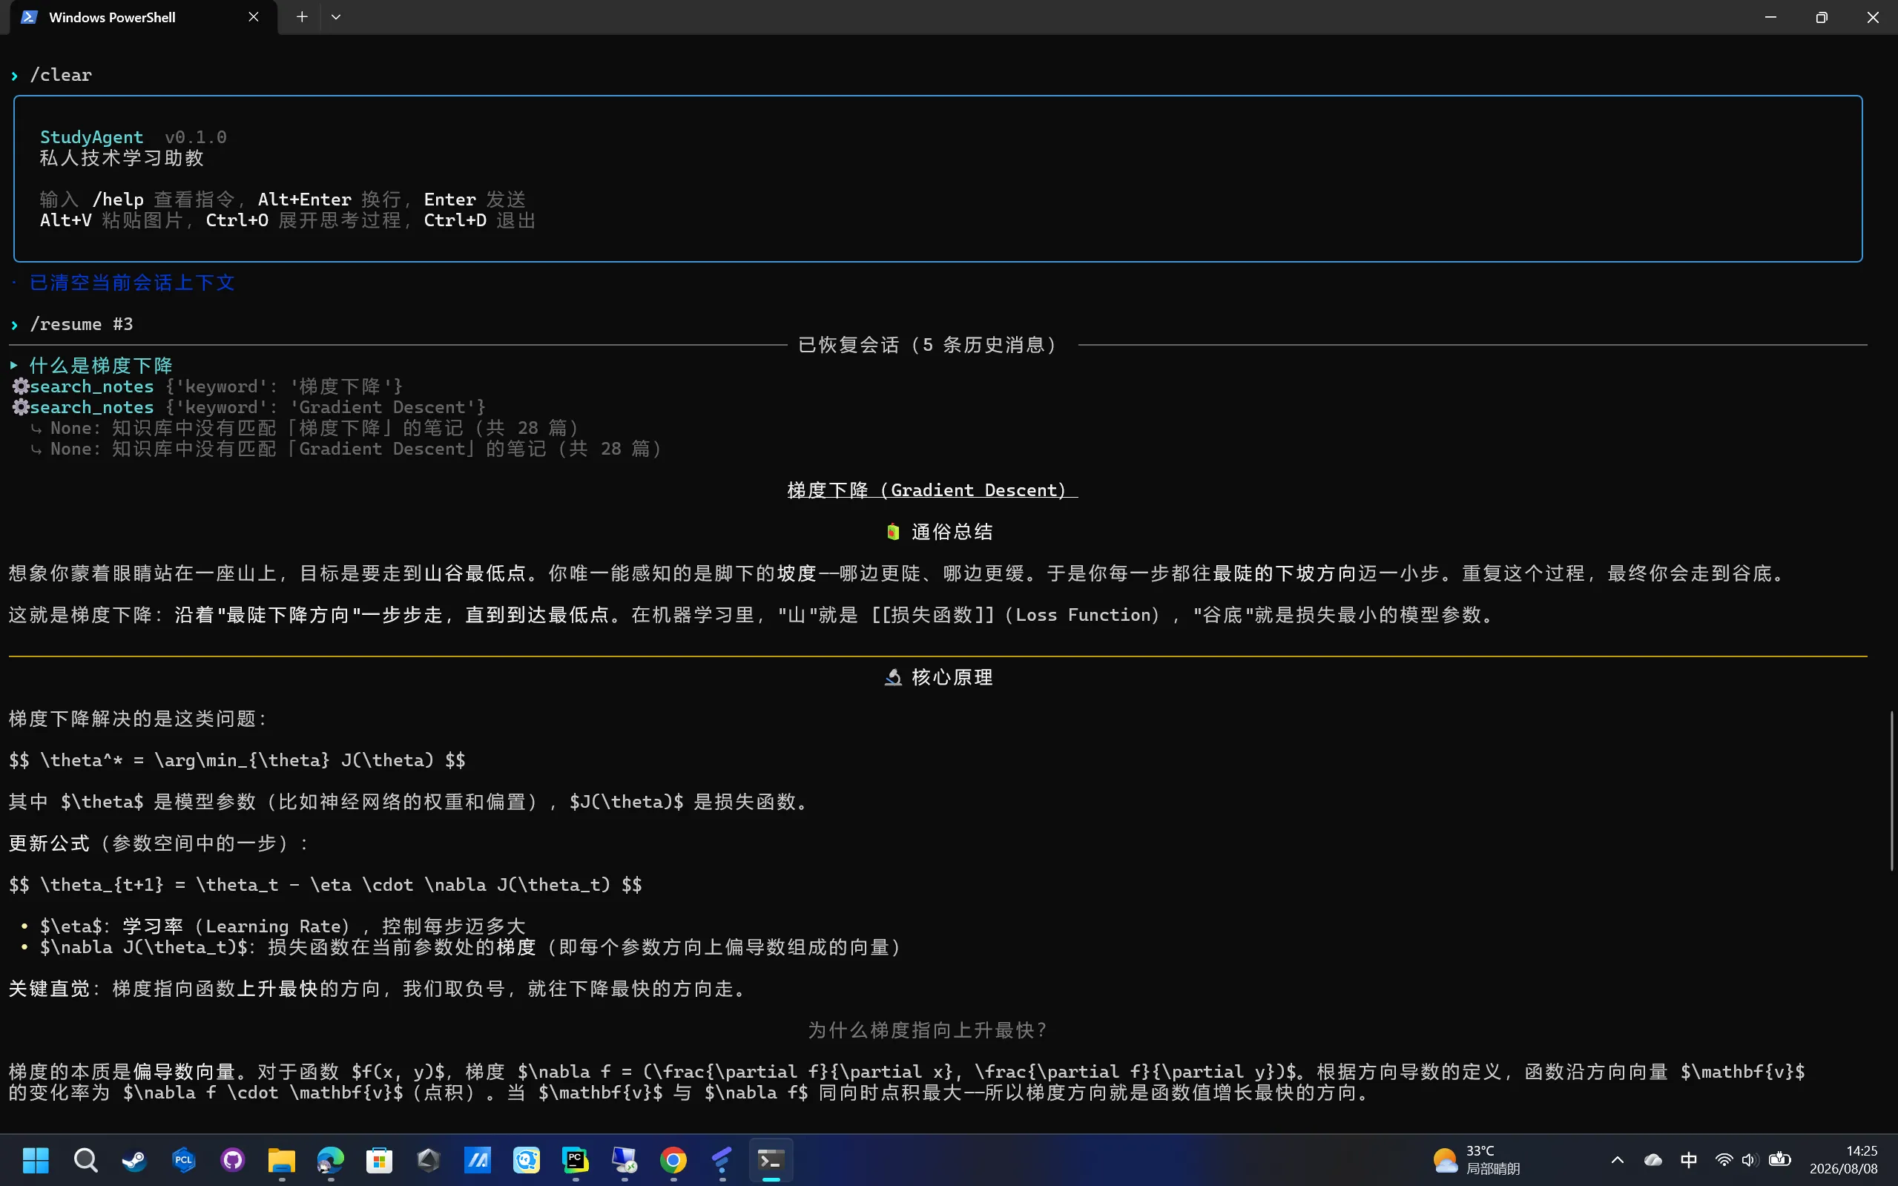Click the terminal vertical scrollbar thumb
Screen dimensions: 1898x1186
(1892, 791)
